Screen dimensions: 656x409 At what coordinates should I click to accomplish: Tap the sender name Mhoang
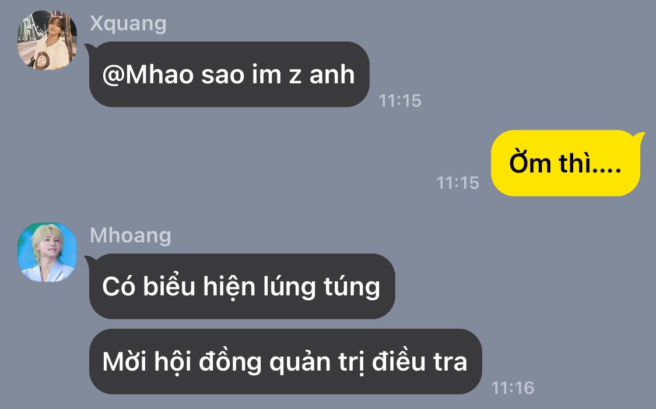pyautogui.click(x=131, y=235)
